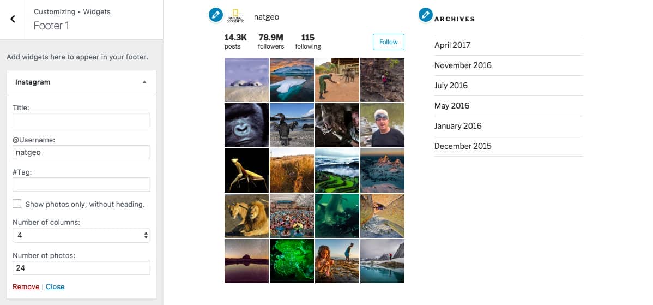Open the Number of columns dropdown
This screenshot has height=305, width=653.
click(81, 235)
